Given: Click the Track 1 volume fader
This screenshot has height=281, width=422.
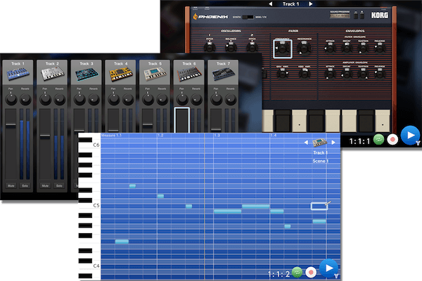Looking at the screenshot, I should click(11, 125).
